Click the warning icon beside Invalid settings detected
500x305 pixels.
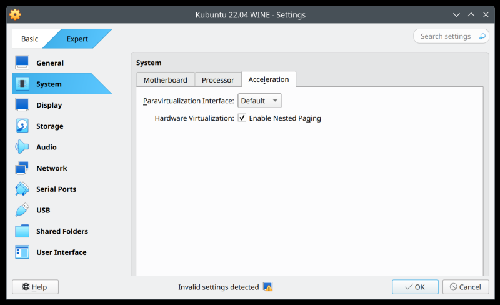tap(268, 287)
